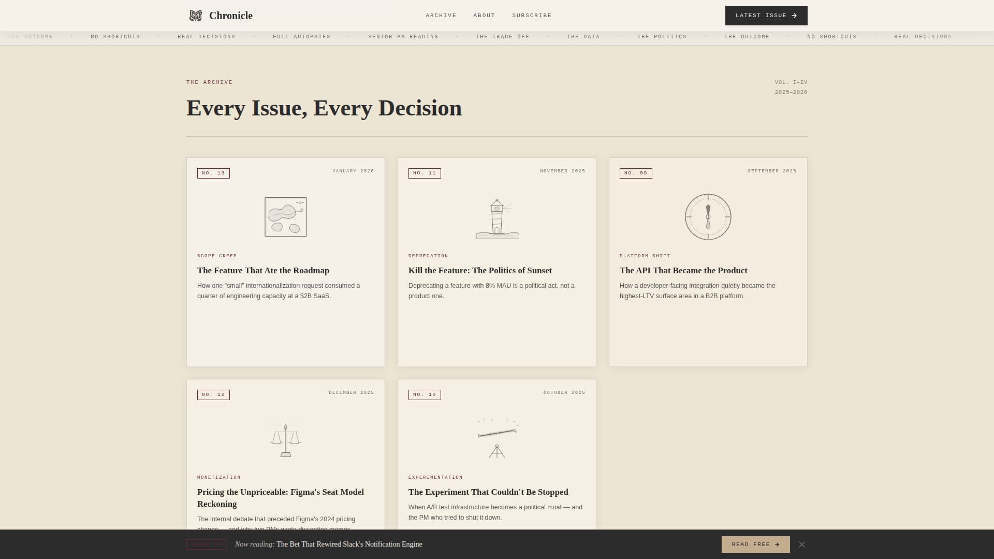This screenshot has width=994, height=559.
Task: Click the NO. 10 issue badge
Action: (425, 395)
